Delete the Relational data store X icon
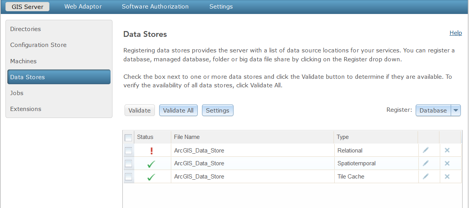The image size is (469, 208). pyautogui.click(x=447, y=150)
